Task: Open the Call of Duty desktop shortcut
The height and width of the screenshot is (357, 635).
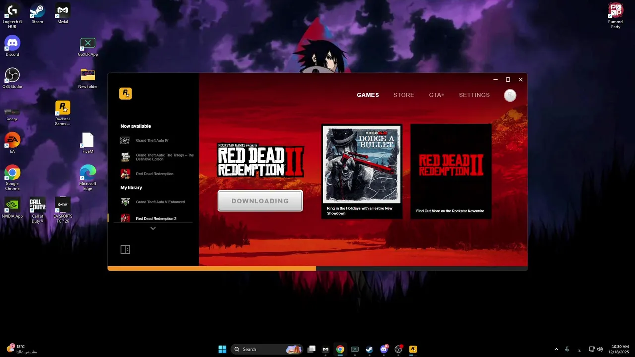Action: pos(37,211)
